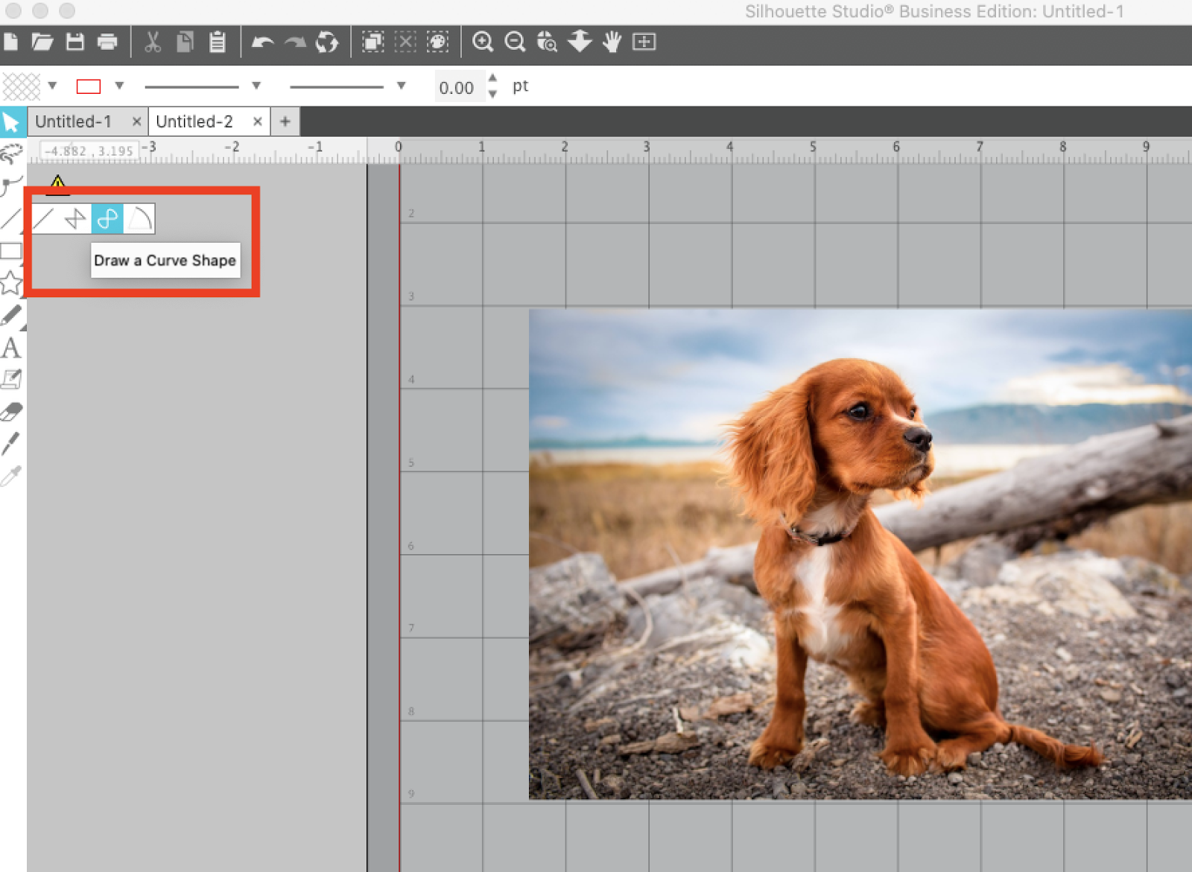Click the red line color swatch
This screenshot has height=872, width=1192.
coord(88,86)
